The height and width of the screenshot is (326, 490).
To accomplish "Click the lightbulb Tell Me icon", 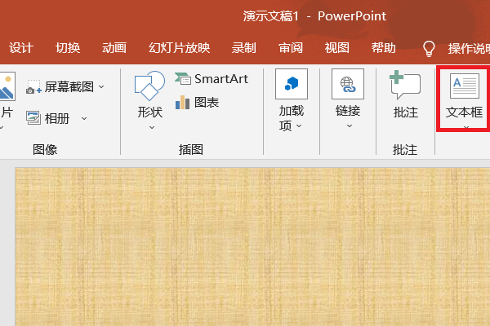I will coord(429,48).
